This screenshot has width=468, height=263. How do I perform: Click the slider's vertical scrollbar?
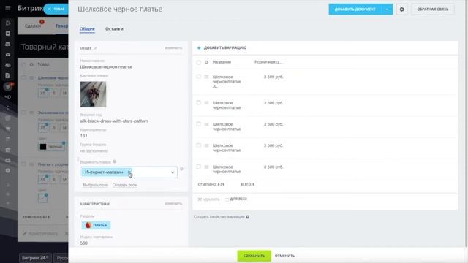pos(467,123)
